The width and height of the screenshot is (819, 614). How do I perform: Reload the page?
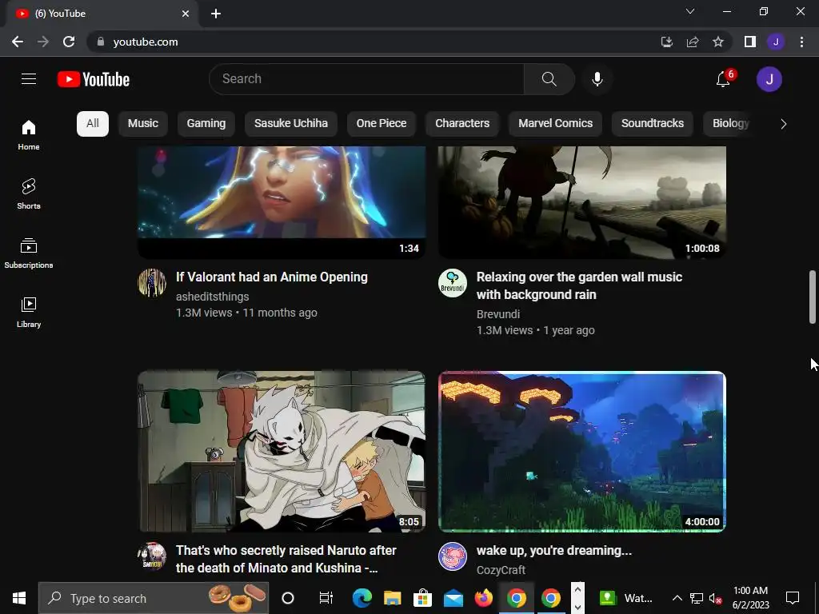tap(69, 42)
